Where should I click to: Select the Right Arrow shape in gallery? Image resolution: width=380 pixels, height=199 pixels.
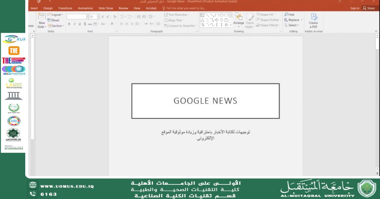[217, 20]
